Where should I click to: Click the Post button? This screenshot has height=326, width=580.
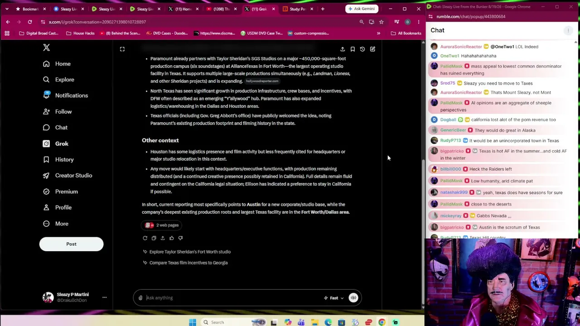click(71, 244)
